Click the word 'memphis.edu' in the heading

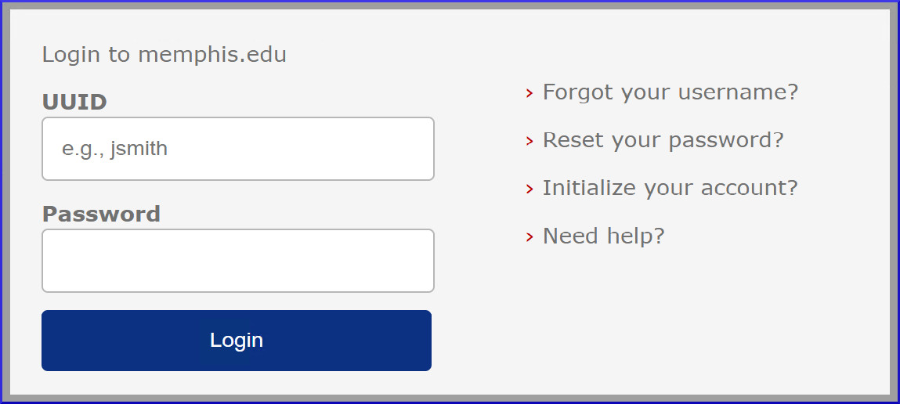click(212, 55)
